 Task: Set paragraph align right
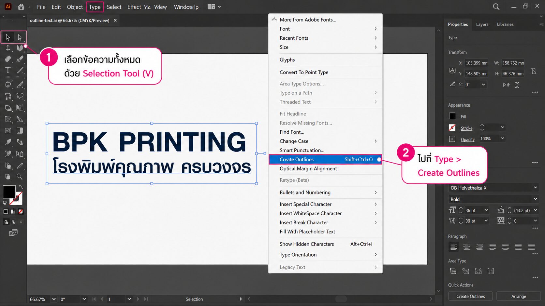tap(479, 247)
